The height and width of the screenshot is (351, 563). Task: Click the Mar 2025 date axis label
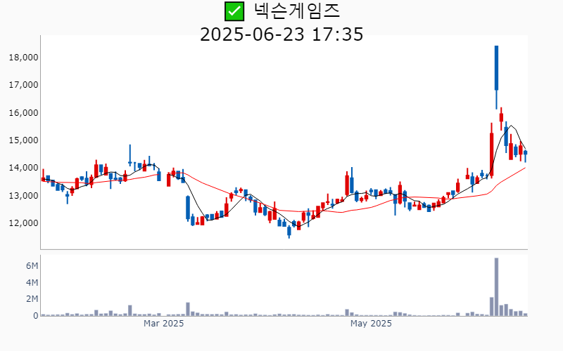click(164, 324)
